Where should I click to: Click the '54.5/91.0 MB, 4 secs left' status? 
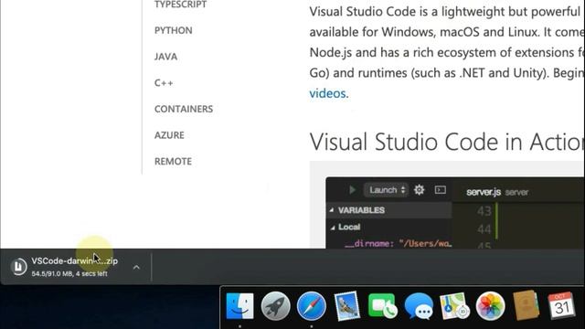point(69,274)
